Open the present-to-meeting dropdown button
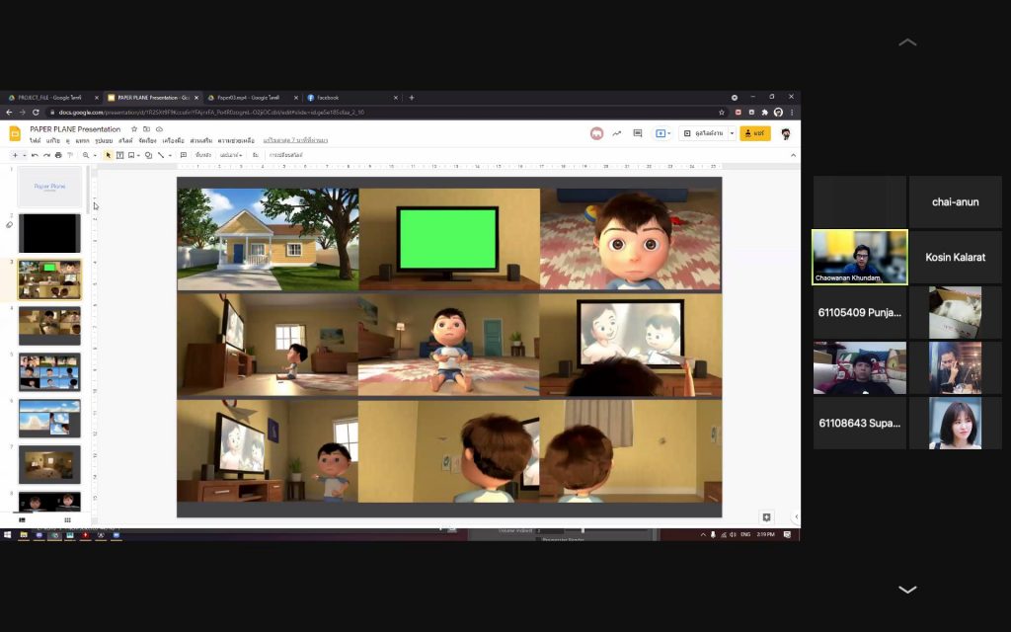The width and height of the screenshot is (1011, 632). [662, 133]
